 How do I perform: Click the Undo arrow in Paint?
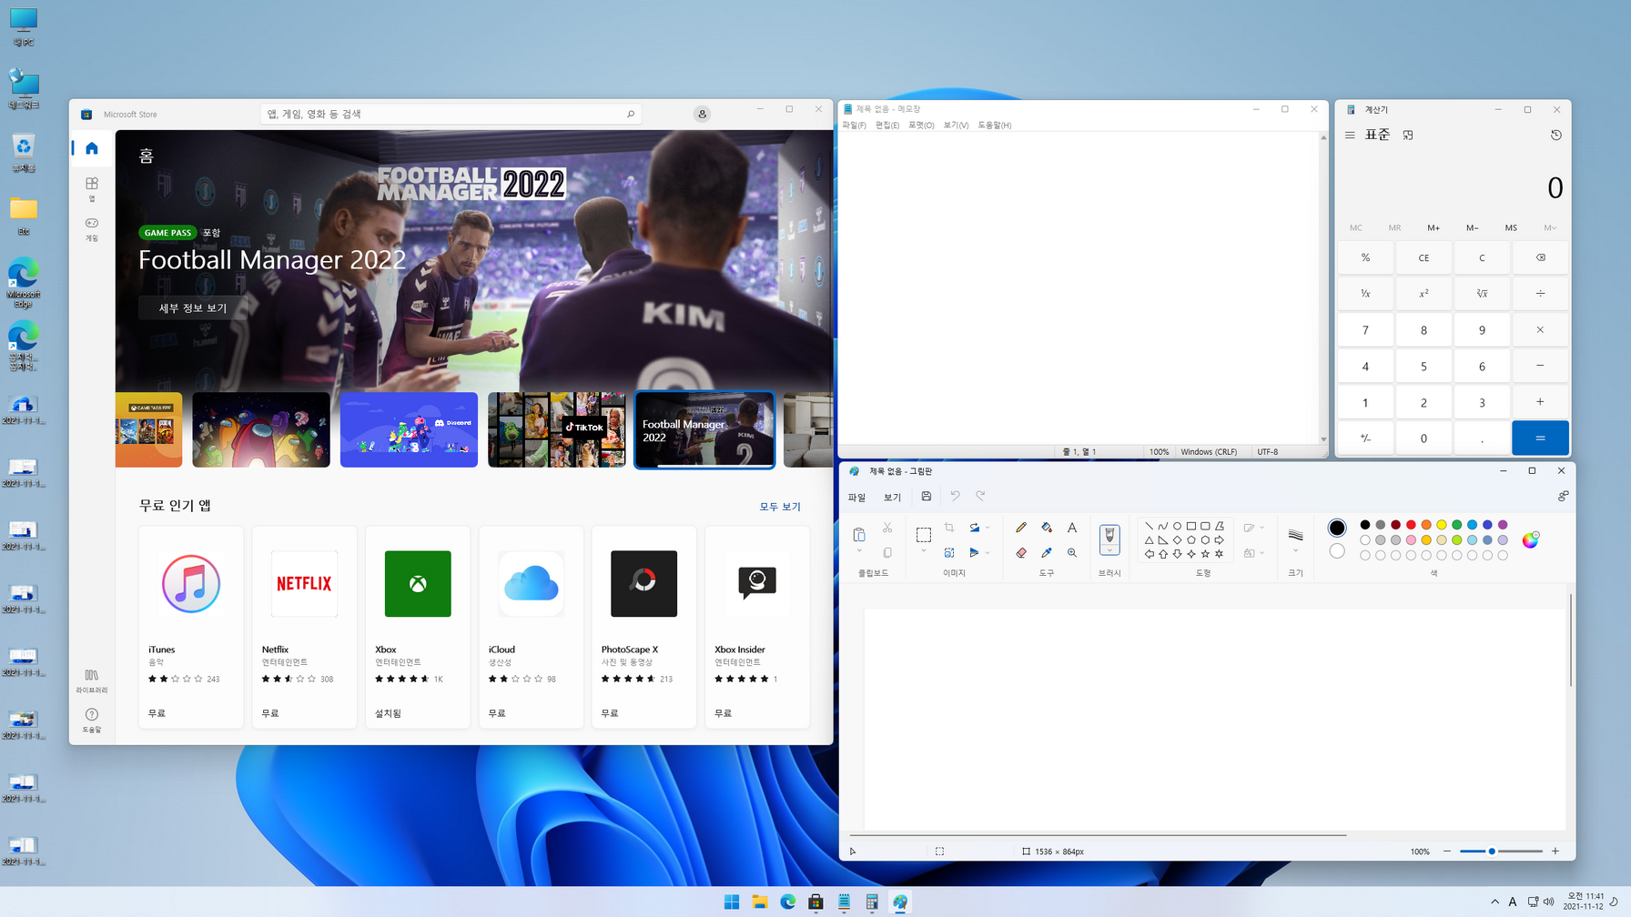[x=955, y=496]
